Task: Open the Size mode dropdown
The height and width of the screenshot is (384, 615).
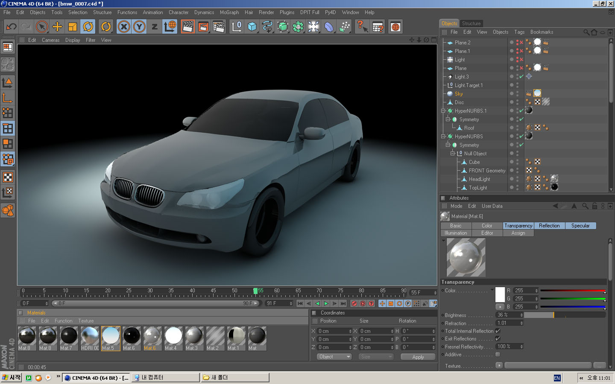Action: tap(376, 357)
